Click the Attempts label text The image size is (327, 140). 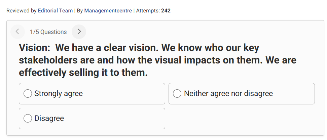coord(148,11)
